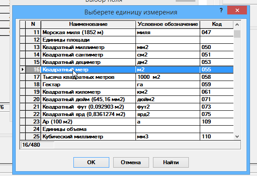257x176 pixels.
Task: Click the row indicator arrow for row 16
Action: (x=23, y=70)
